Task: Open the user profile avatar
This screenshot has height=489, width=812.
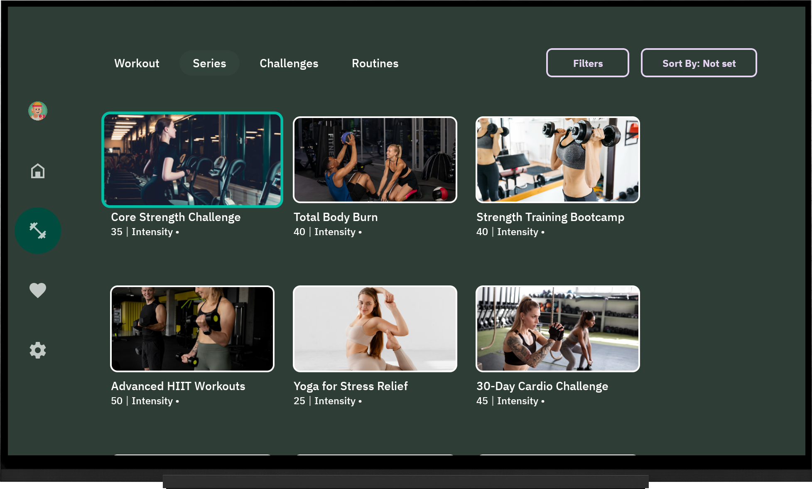Action: [38, 111]
